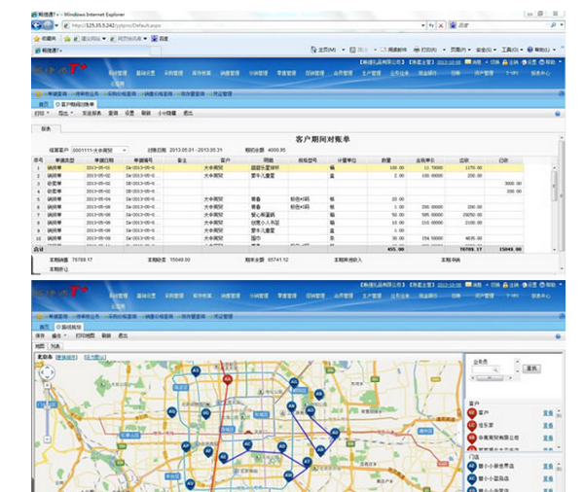584x492 pixels.
Task: Select the 列表 tab above the map
Action: pos(56,344)
